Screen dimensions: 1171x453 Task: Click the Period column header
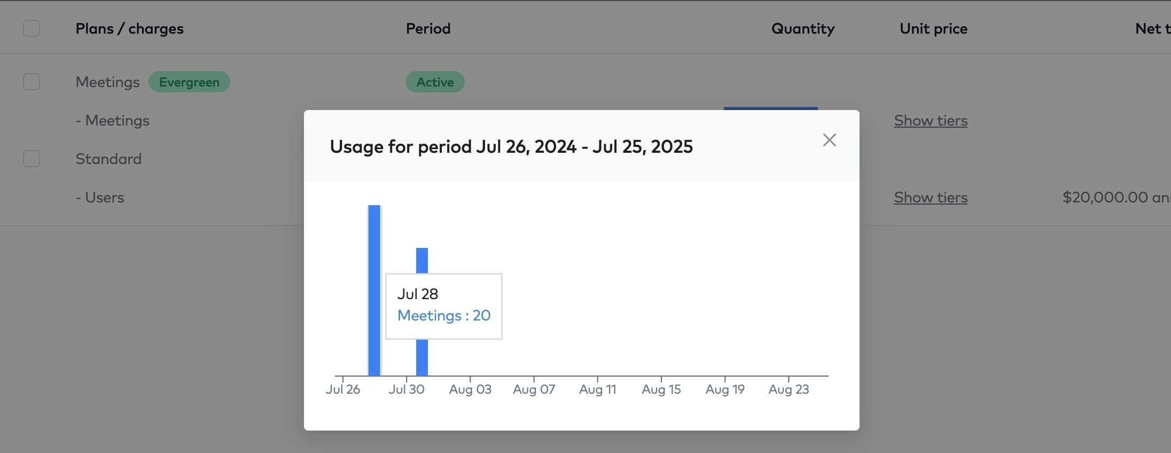tap(428, 29)
